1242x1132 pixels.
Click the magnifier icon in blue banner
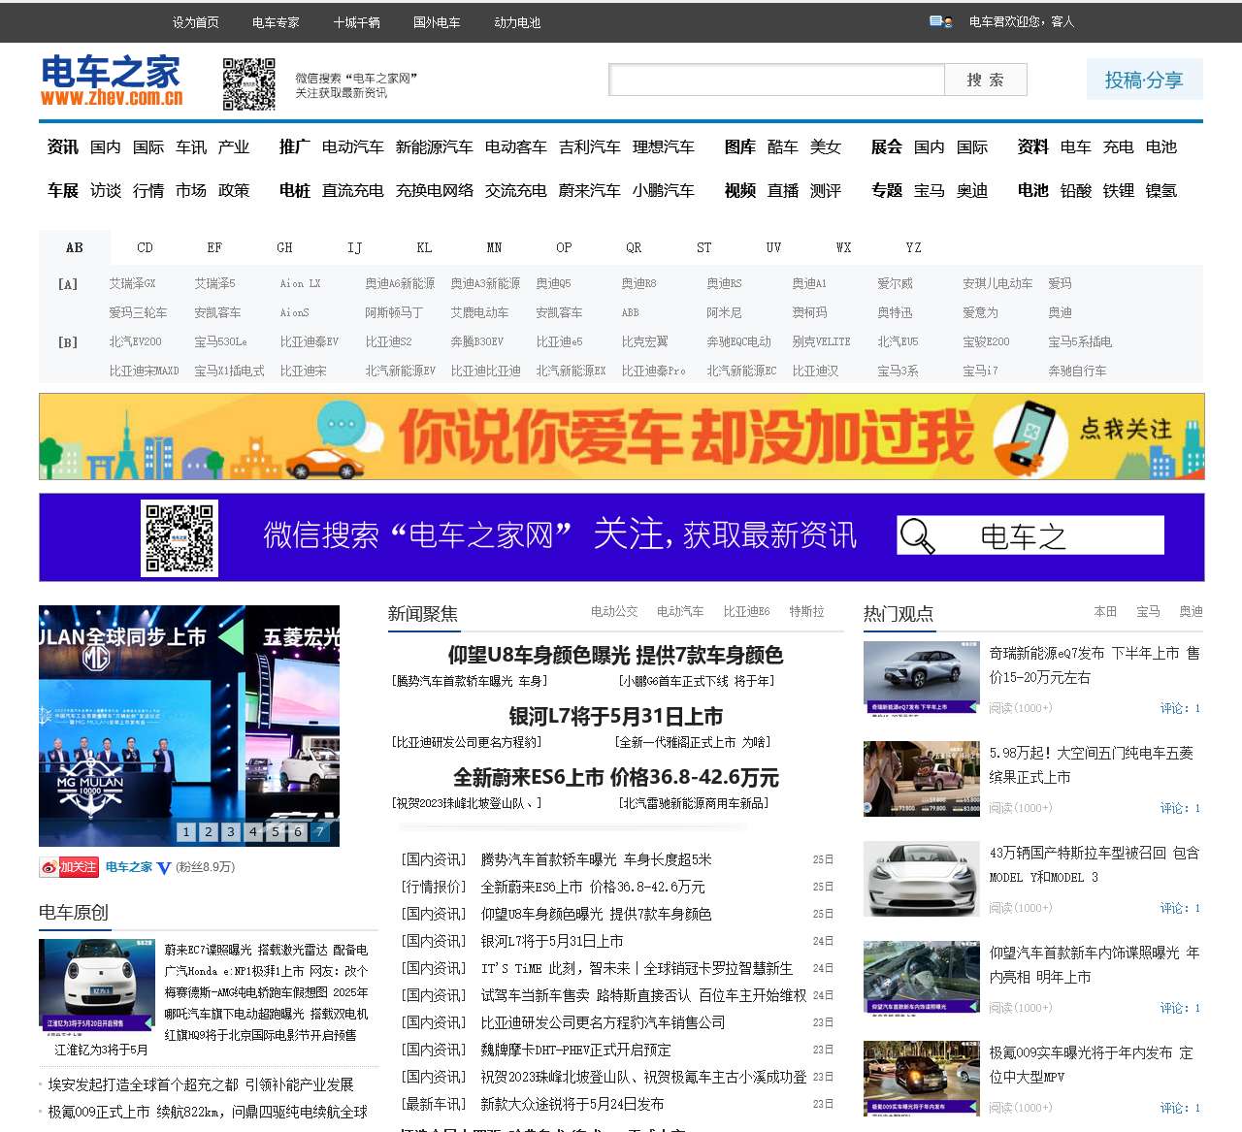916,535
